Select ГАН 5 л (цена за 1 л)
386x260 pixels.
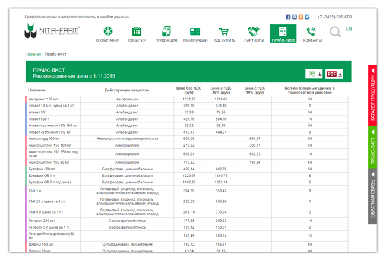pos(46,213)
